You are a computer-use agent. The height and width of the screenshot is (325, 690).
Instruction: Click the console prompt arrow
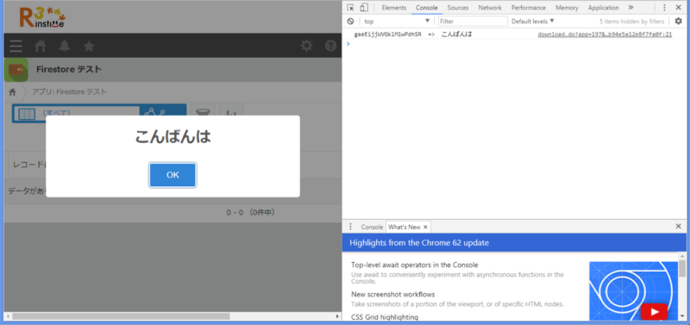pyautogui.click(x=348, y=43)
